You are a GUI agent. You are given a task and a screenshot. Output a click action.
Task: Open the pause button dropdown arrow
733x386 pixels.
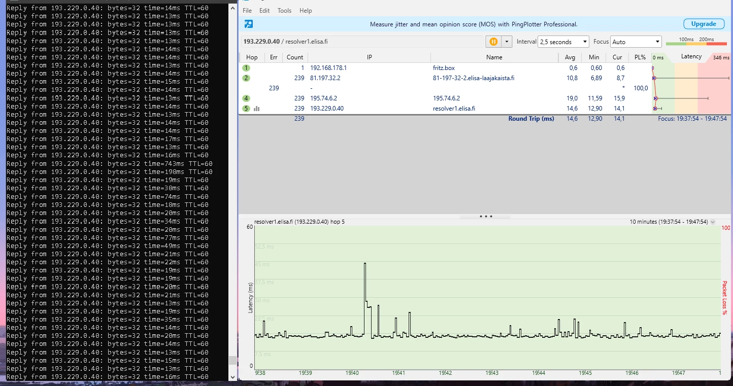[507, 42]
